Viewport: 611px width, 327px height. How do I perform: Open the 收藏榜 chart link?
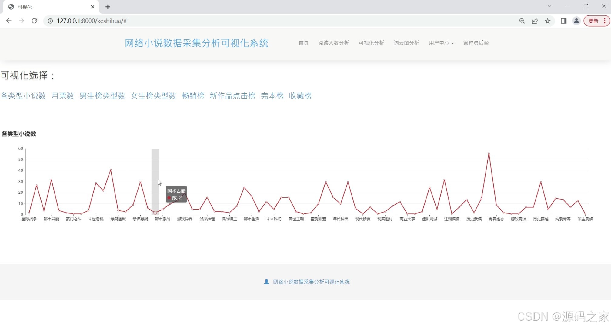(x=300, y=96)
